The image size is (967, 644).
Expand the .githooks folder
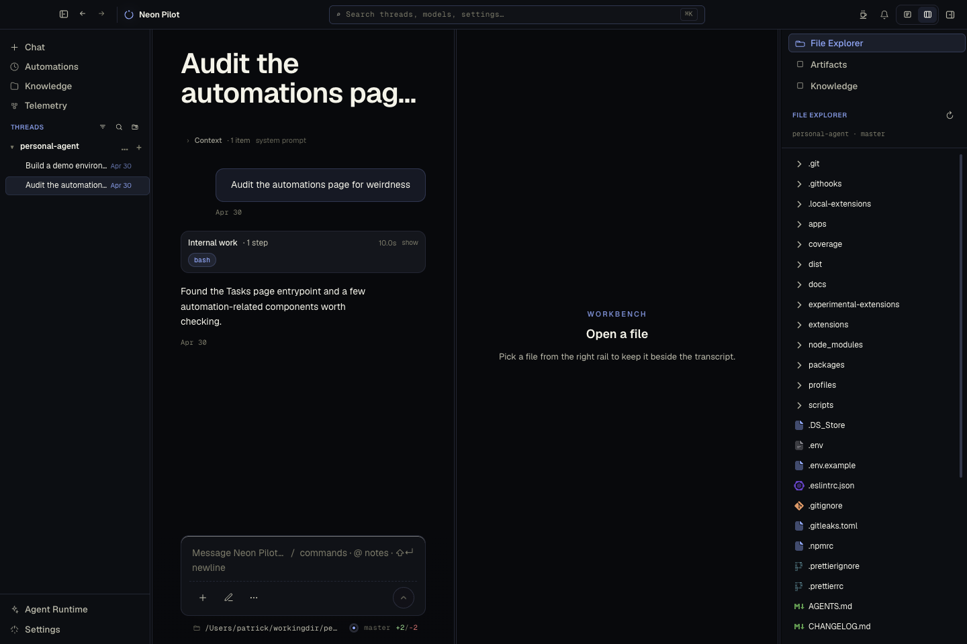point(873,184)
